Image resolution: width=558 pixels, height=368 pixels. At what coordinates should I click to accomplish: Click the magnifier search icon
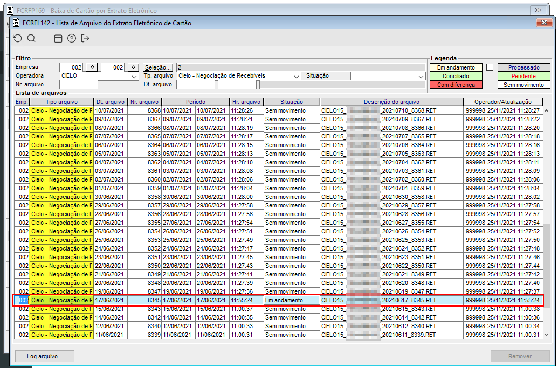tap(31, 38)
